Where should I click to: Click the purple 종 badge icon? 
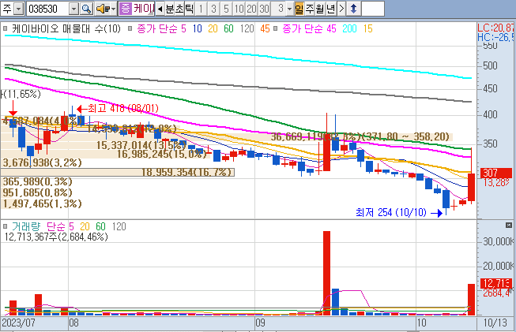125,9
